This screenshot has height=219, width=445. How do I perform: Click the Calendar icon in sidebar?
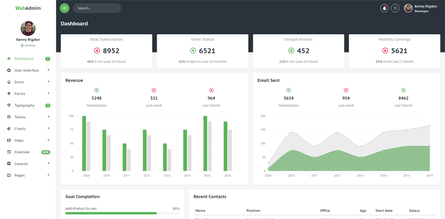[9, 152]
